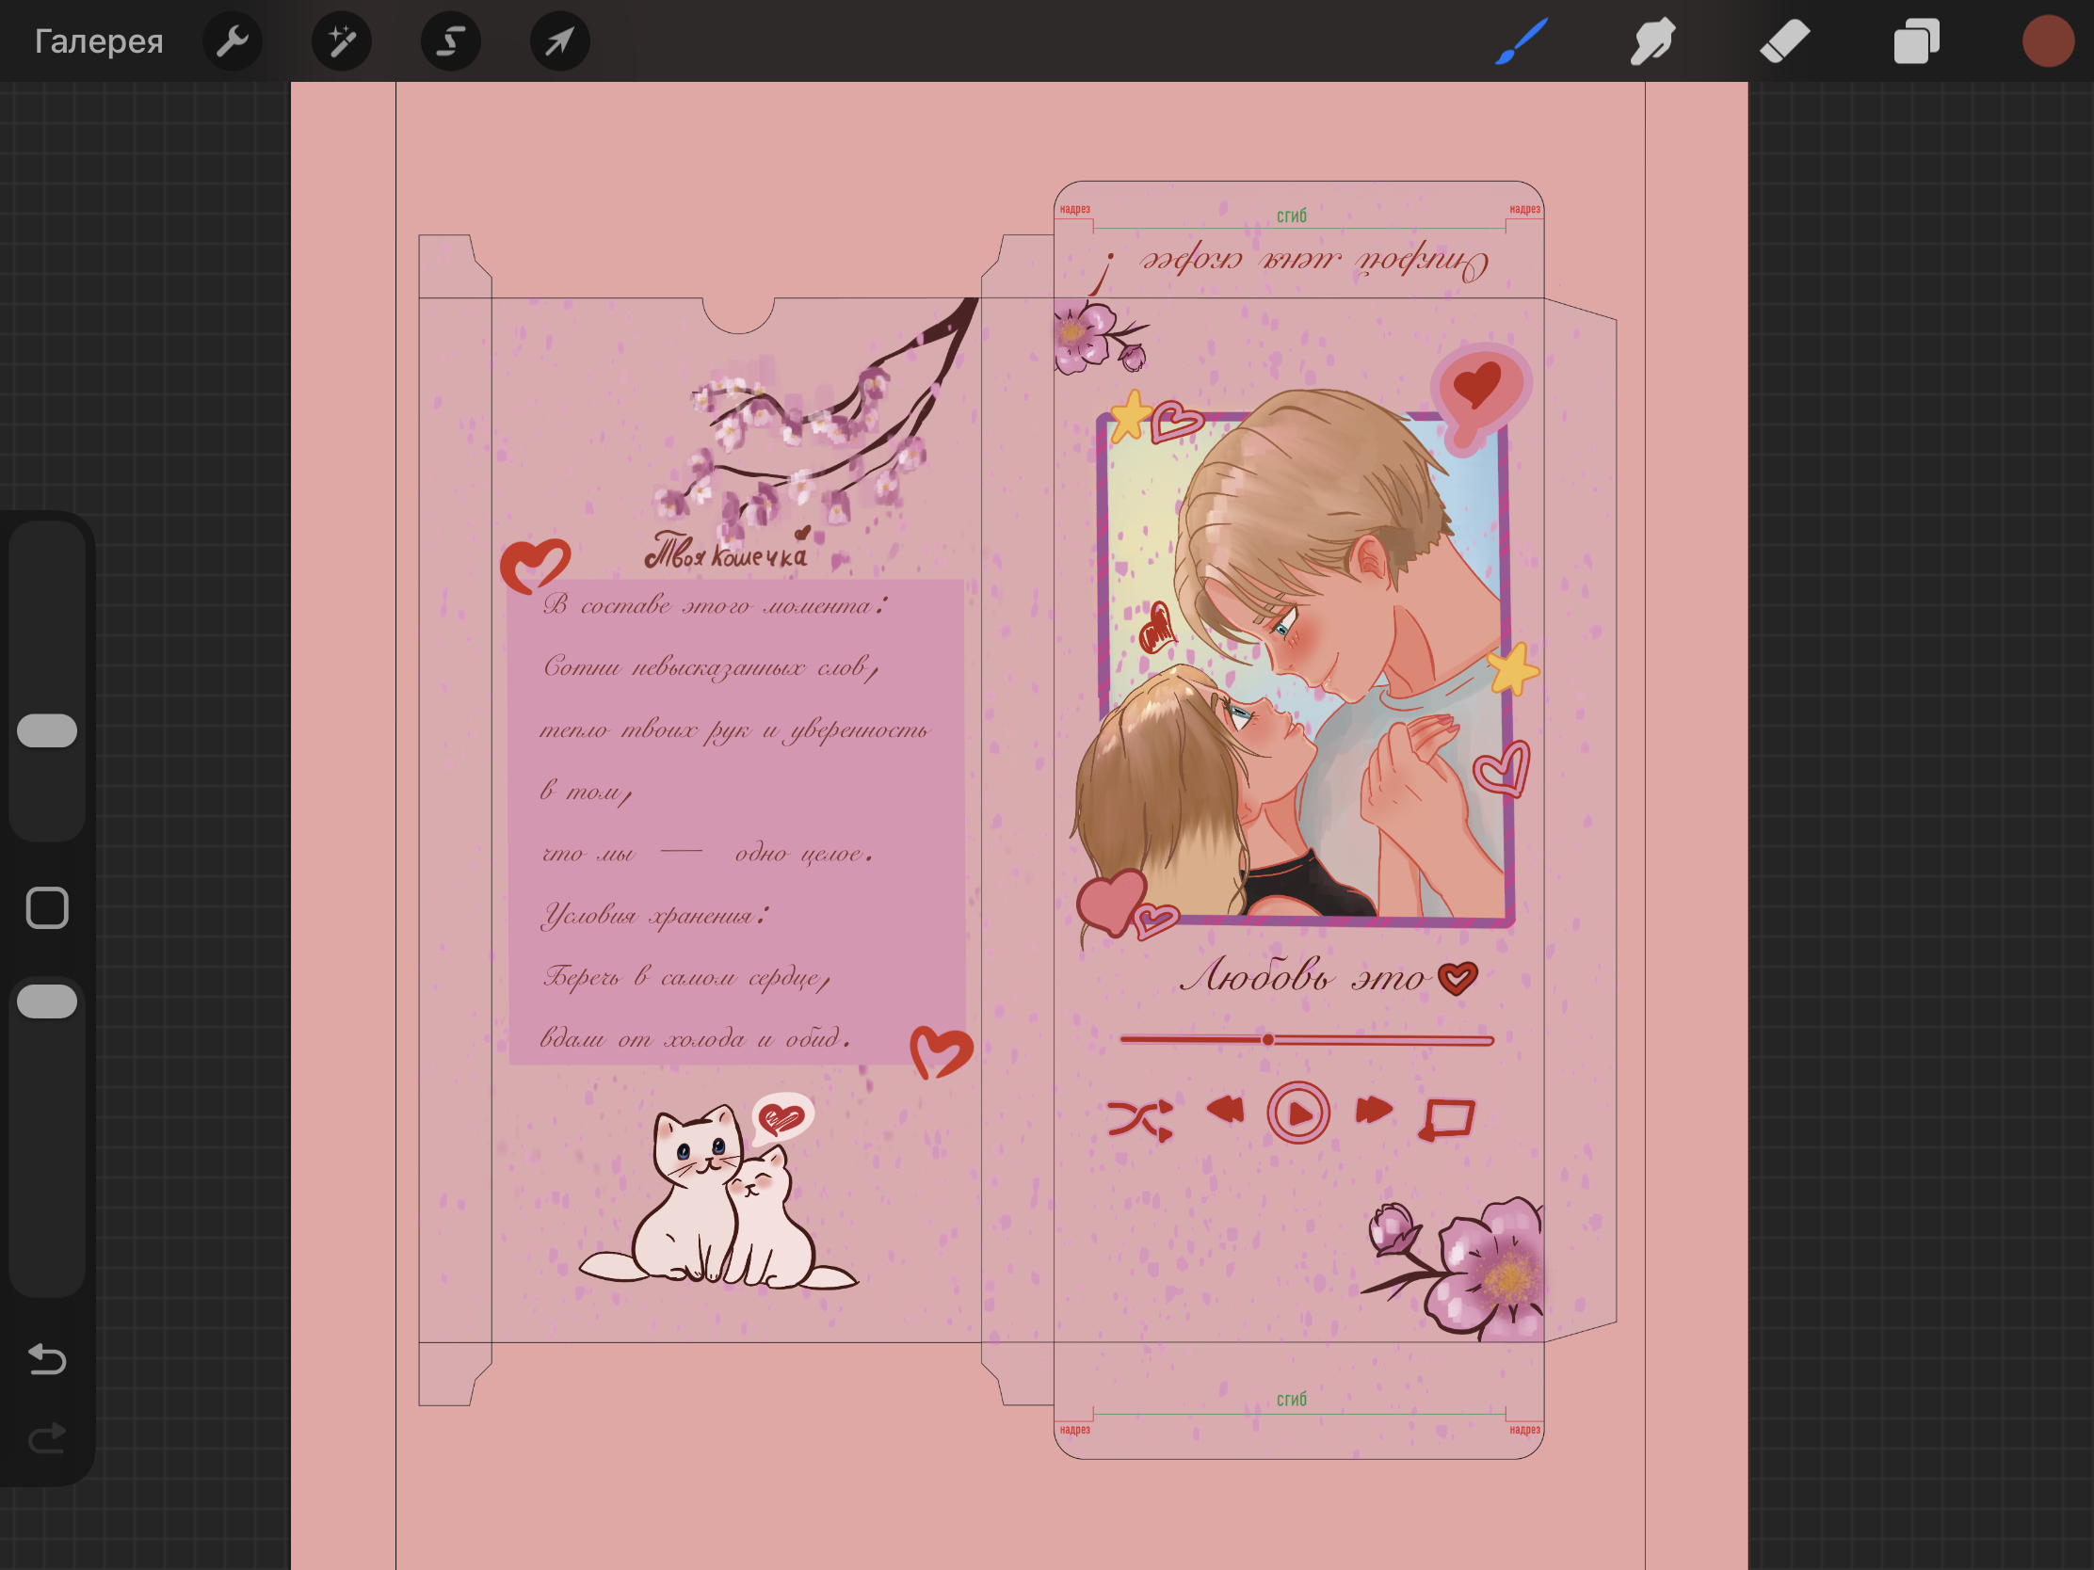Select the Smudge tool
This screenshot has width=2094, height=1570.
(1652, 41)
